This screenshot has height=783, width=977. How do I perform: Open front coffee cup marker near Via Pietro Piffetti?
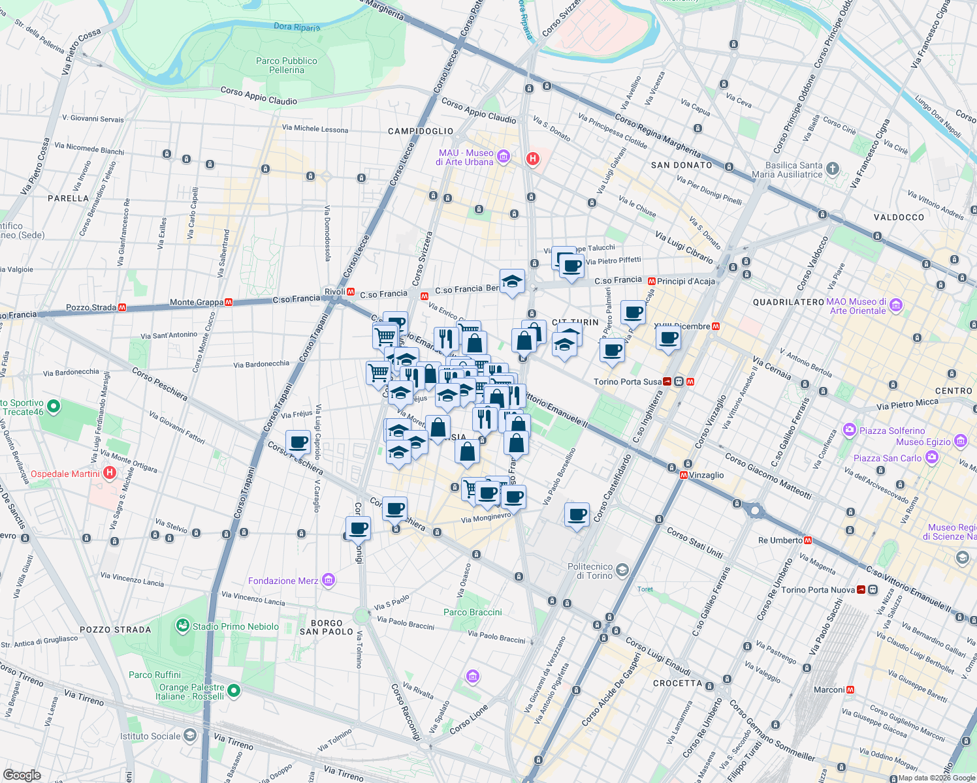[x=571, y=266]
